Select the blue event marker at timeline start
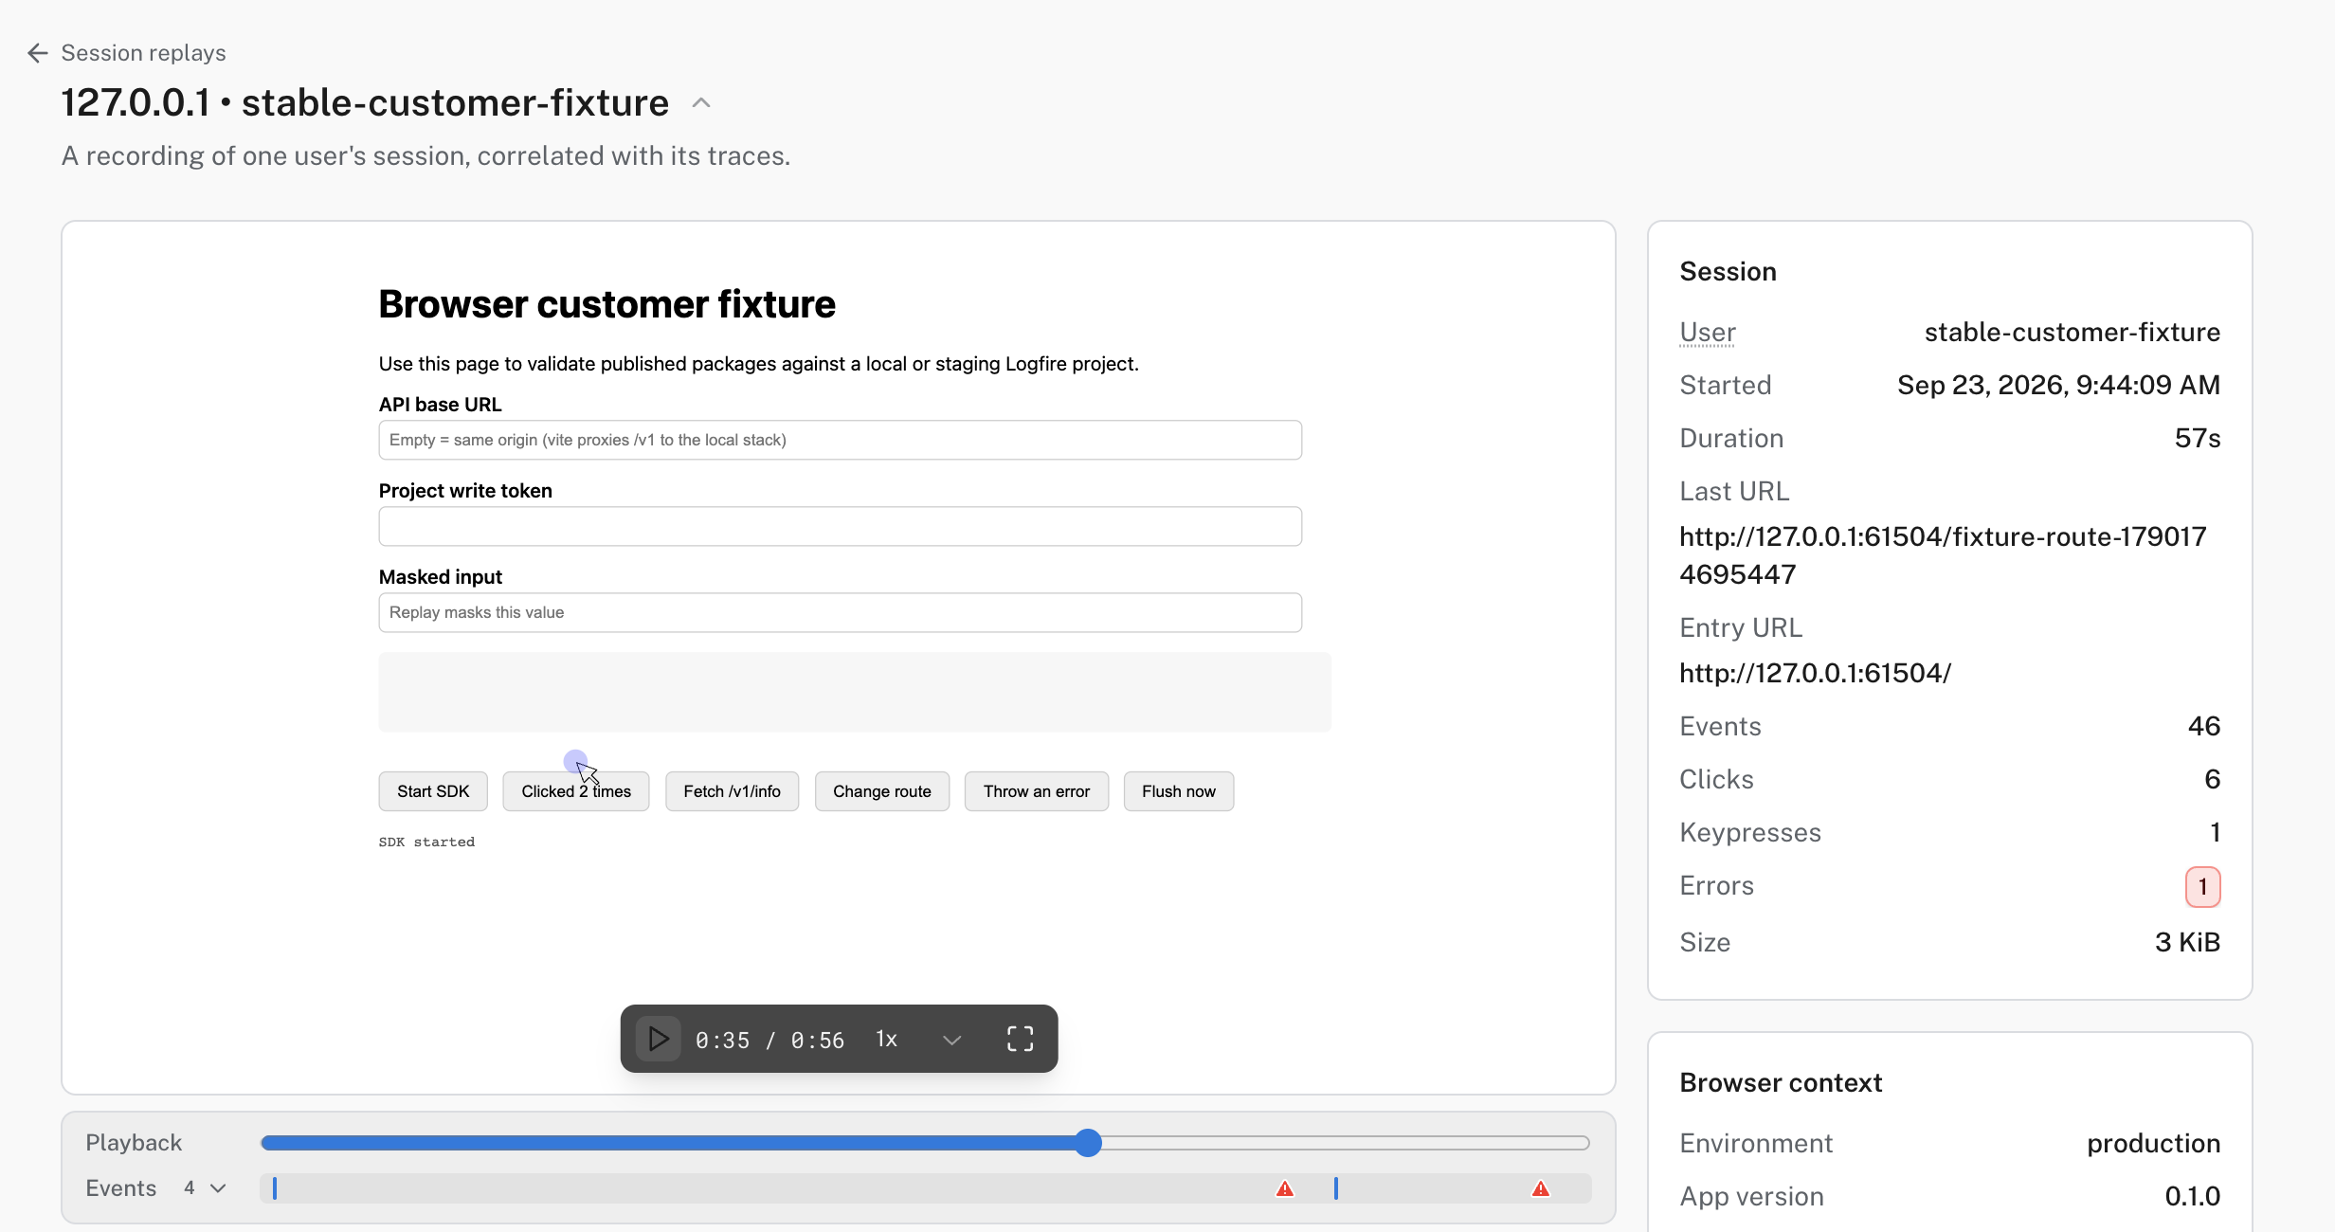 coord(275,1188)
